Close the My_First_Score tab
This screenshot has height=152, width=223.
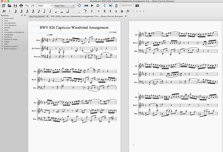coord(47,16)
